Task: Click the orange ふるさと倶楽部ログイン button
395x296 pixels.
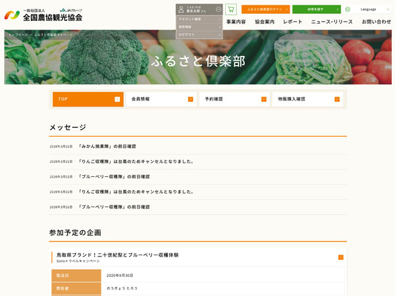Action: click(x=265, y=9)
